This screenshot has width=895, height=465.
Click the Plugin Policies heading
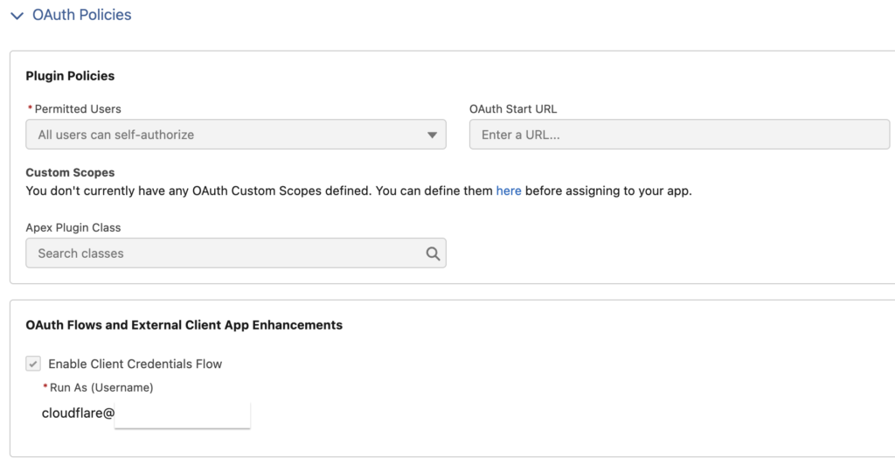[70, 76]
